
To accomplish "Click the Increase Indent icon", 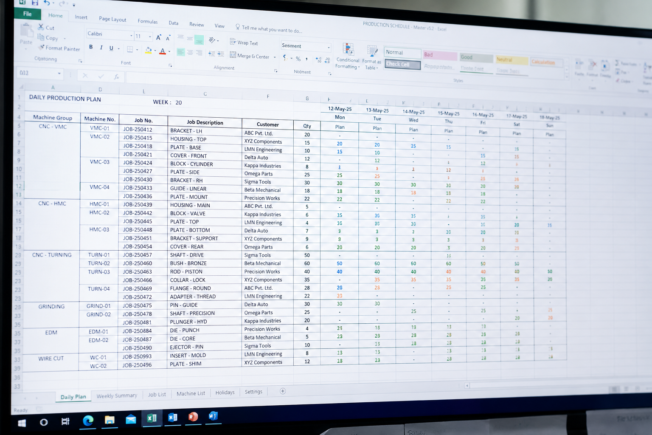I will point(221,54).
